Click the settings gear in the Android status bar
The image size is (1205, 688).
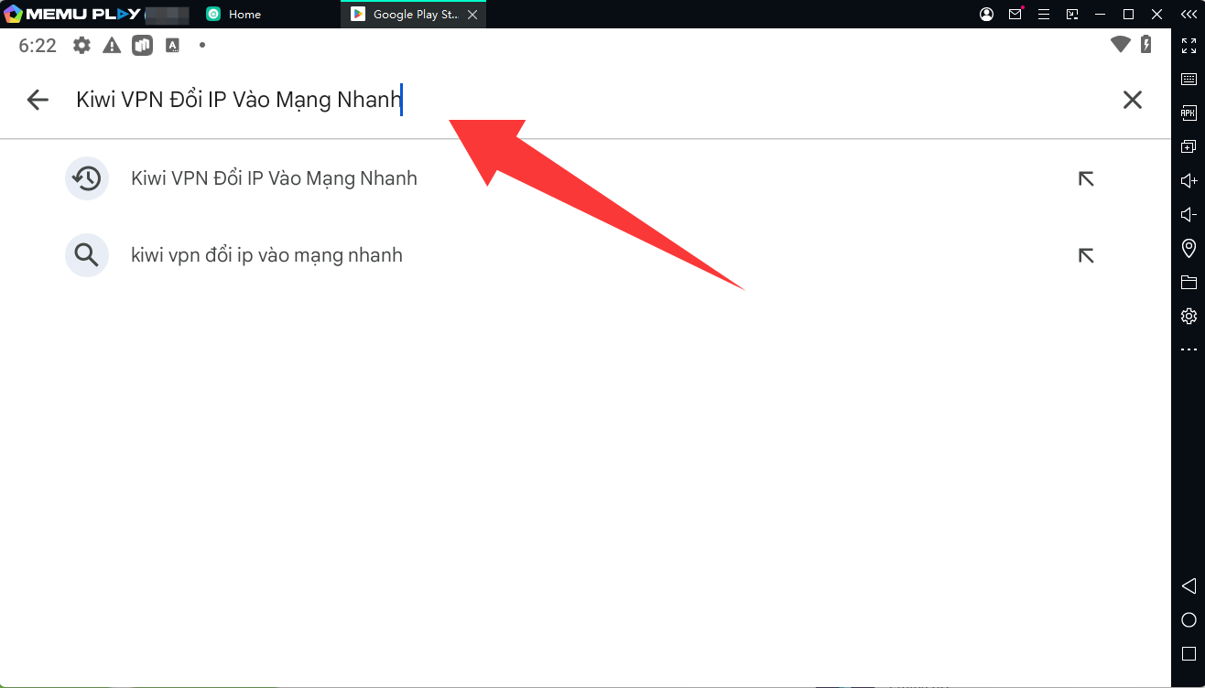coord(82,45)
